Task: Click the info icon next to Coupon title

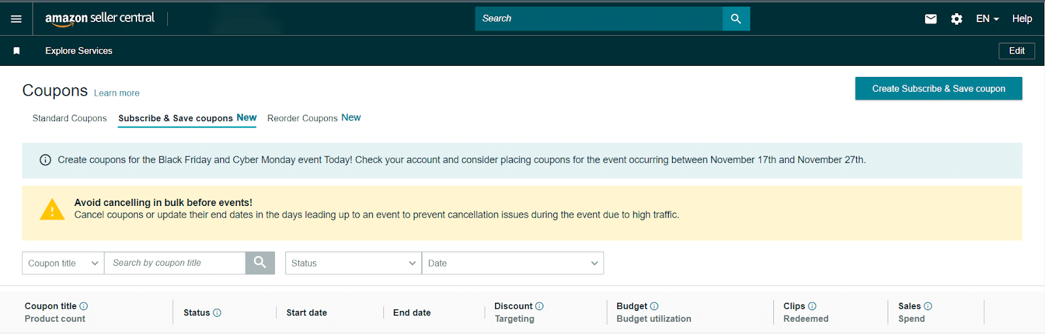Action: [84, 306]
